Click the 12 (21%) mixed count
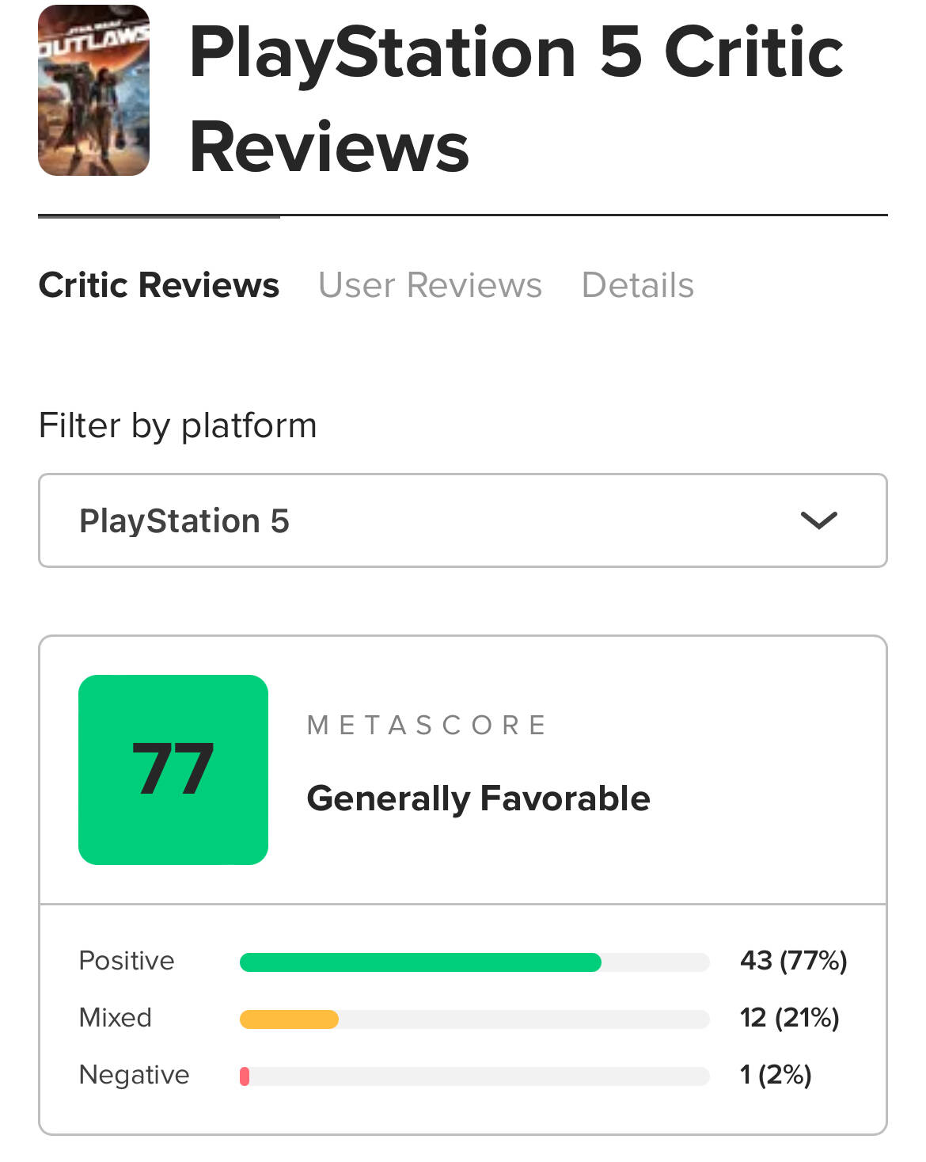The width and height of the screenshot is (926, 1162). pyautogui.click(x=790, y=1018)
